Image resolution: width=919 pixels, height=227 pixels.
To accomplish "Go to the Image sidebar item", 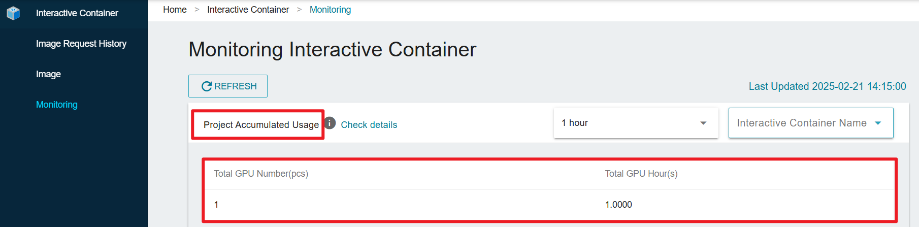I will (x=48, y=74).
